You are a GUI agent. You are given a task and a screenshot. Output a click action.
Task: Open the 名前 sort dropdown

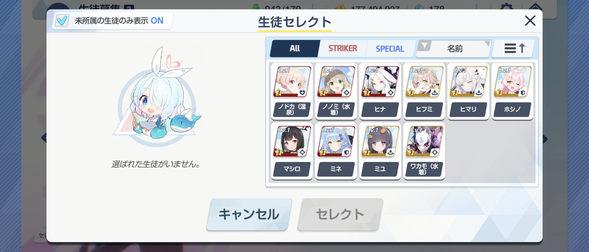pyautogui.click(x=455, y=49)
